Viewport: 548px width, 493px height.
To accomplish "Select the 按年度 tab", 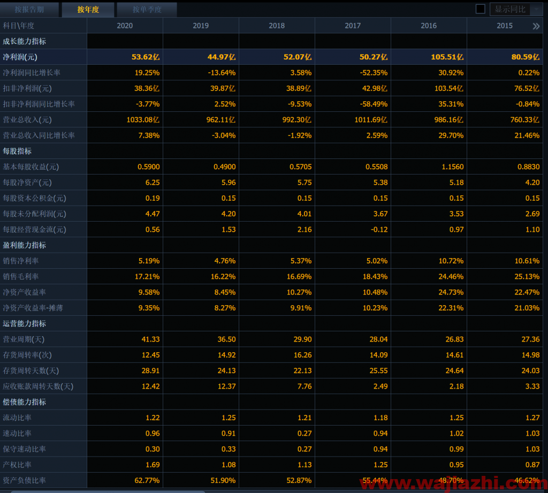I will click(88, 10).
